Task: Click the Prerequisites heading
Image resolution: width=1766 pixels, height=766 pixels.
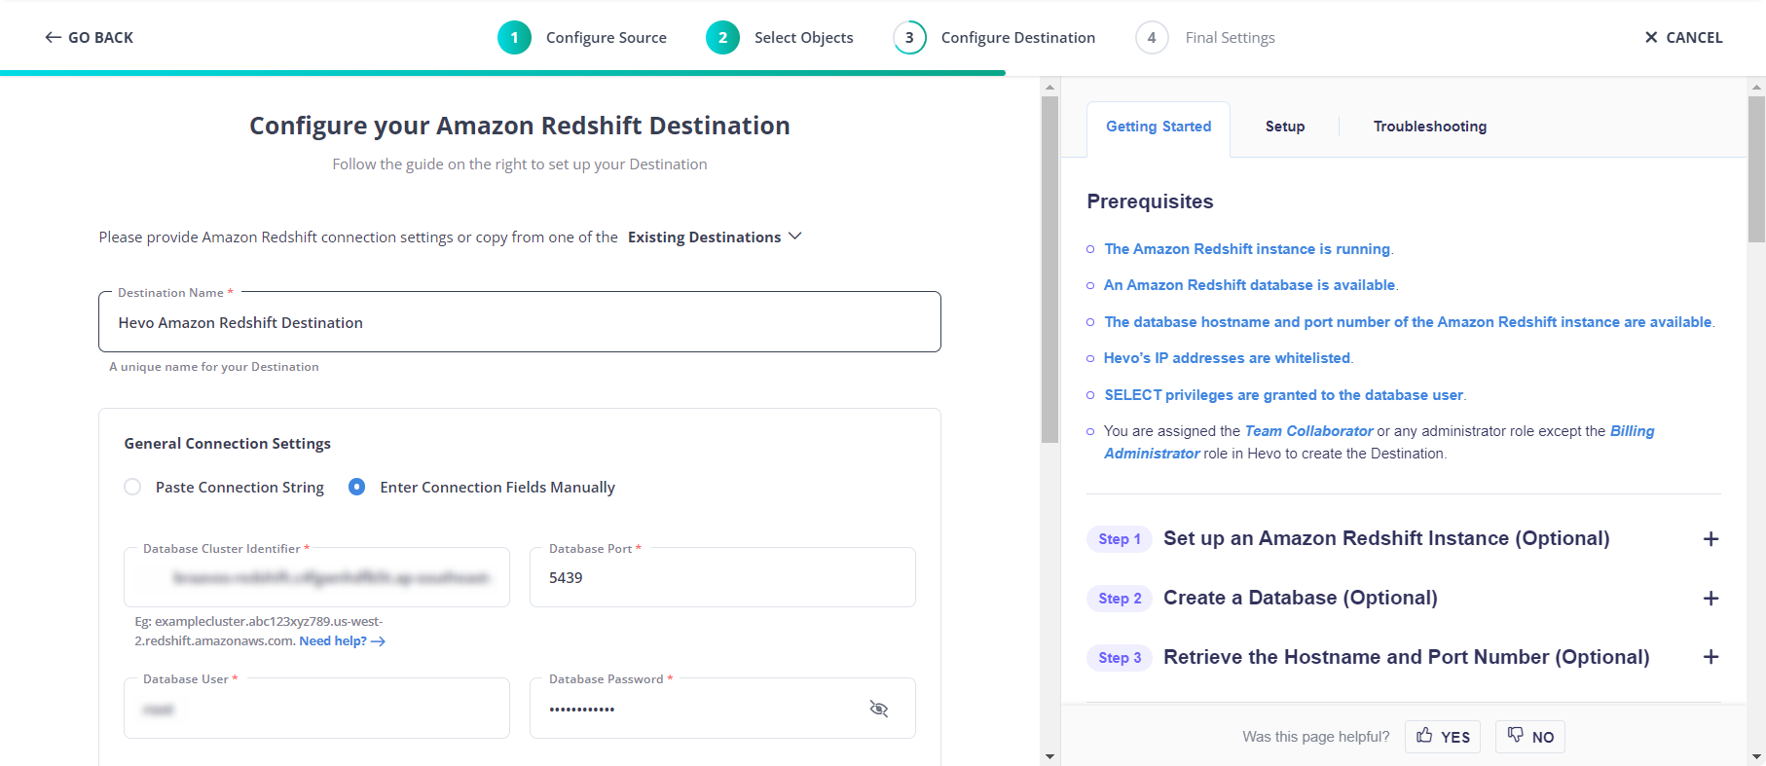Action: [1150, 201]
